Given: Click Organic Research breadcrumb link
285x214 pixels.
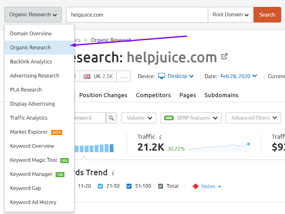Looking at the screenshot, I should point(111,40).
